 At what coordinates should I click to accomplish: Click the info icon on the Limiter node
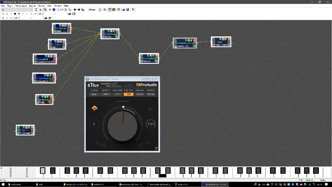(x=186, y=40)
